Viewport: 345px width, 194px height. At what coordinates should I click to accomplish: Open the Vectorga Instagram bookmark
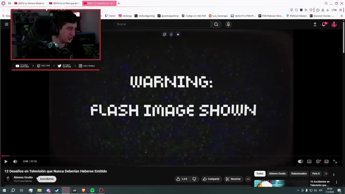125,16
